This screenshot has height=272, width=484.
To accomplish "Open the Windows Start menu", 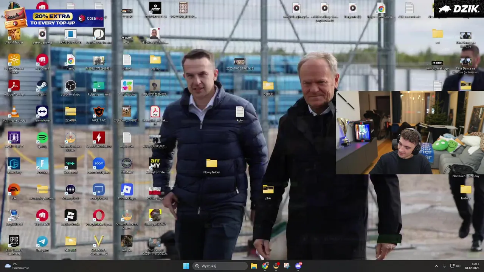I will [186, 266].
